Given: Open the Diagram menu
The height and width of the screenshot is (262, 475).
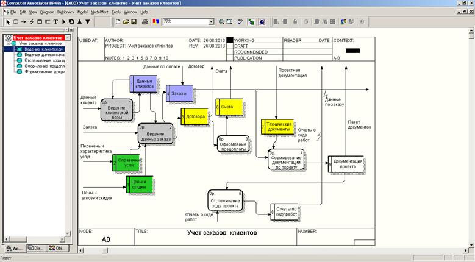Looking at the screenshot, I should (46, 12).
